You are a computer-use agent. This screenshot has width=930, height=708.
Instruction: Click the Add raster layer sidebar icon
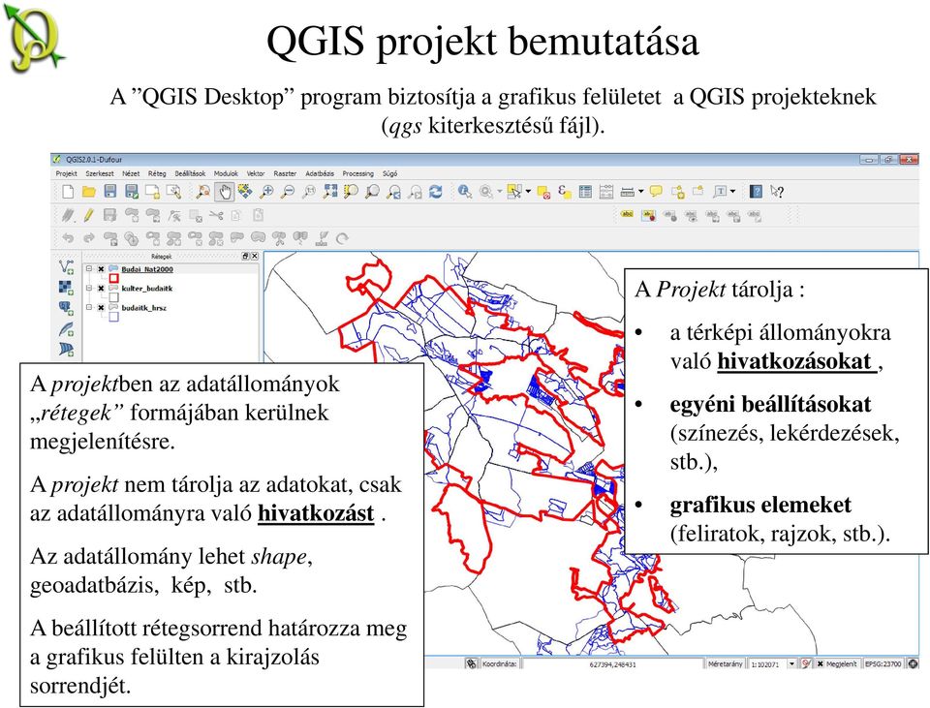67,288
